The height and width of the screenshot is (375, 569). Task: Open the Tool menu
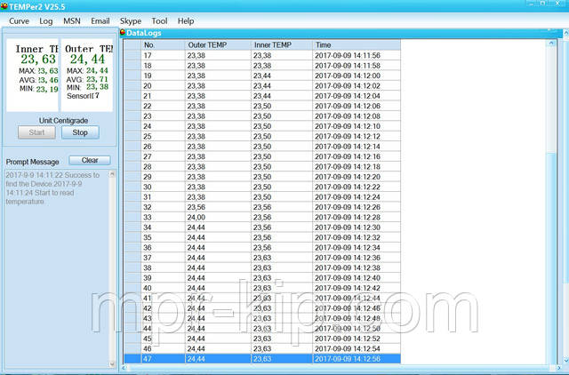[x=159, y=20]
